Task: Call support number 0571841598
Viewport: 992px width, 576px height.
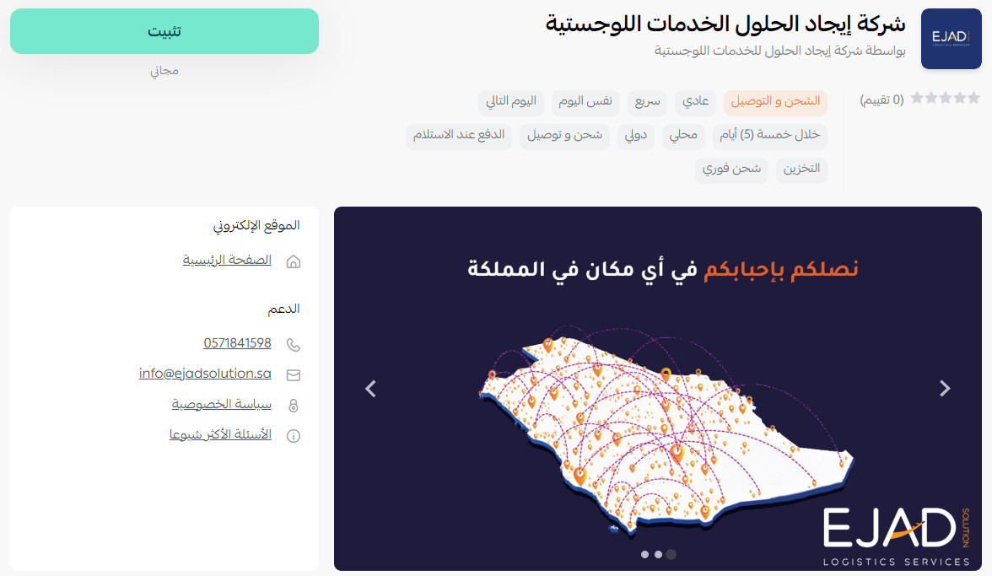Action: (x=237, y=343)
